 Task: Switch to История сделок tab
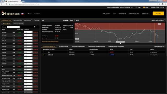(x=63, y=46)
